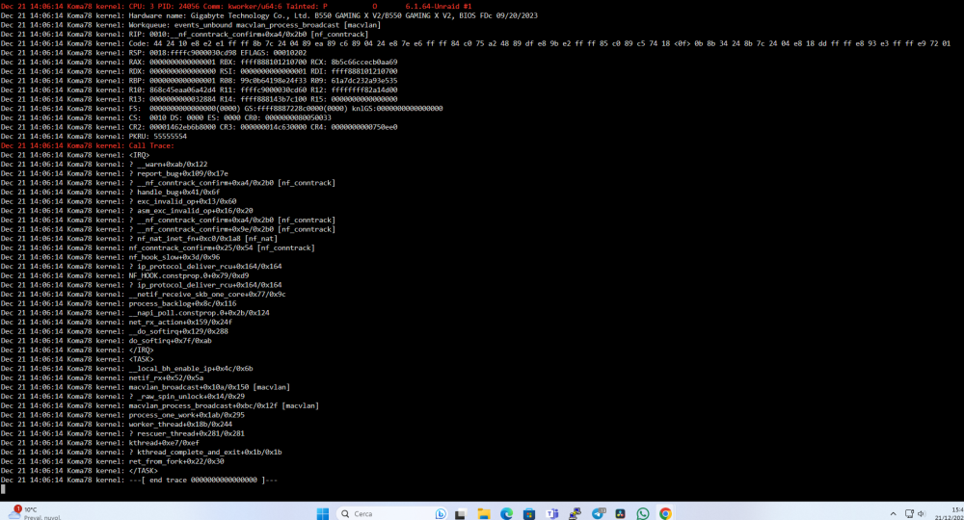This screenshot has width=964, height=520.
Task: Click the 'kthread+0xe7/0xef' line
Action: 100,442
